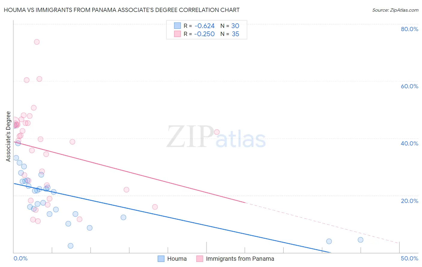Click the 50.0% x-axis label
Image resolution: width=422 pixels, height=267 pixels.
point(409,258)
